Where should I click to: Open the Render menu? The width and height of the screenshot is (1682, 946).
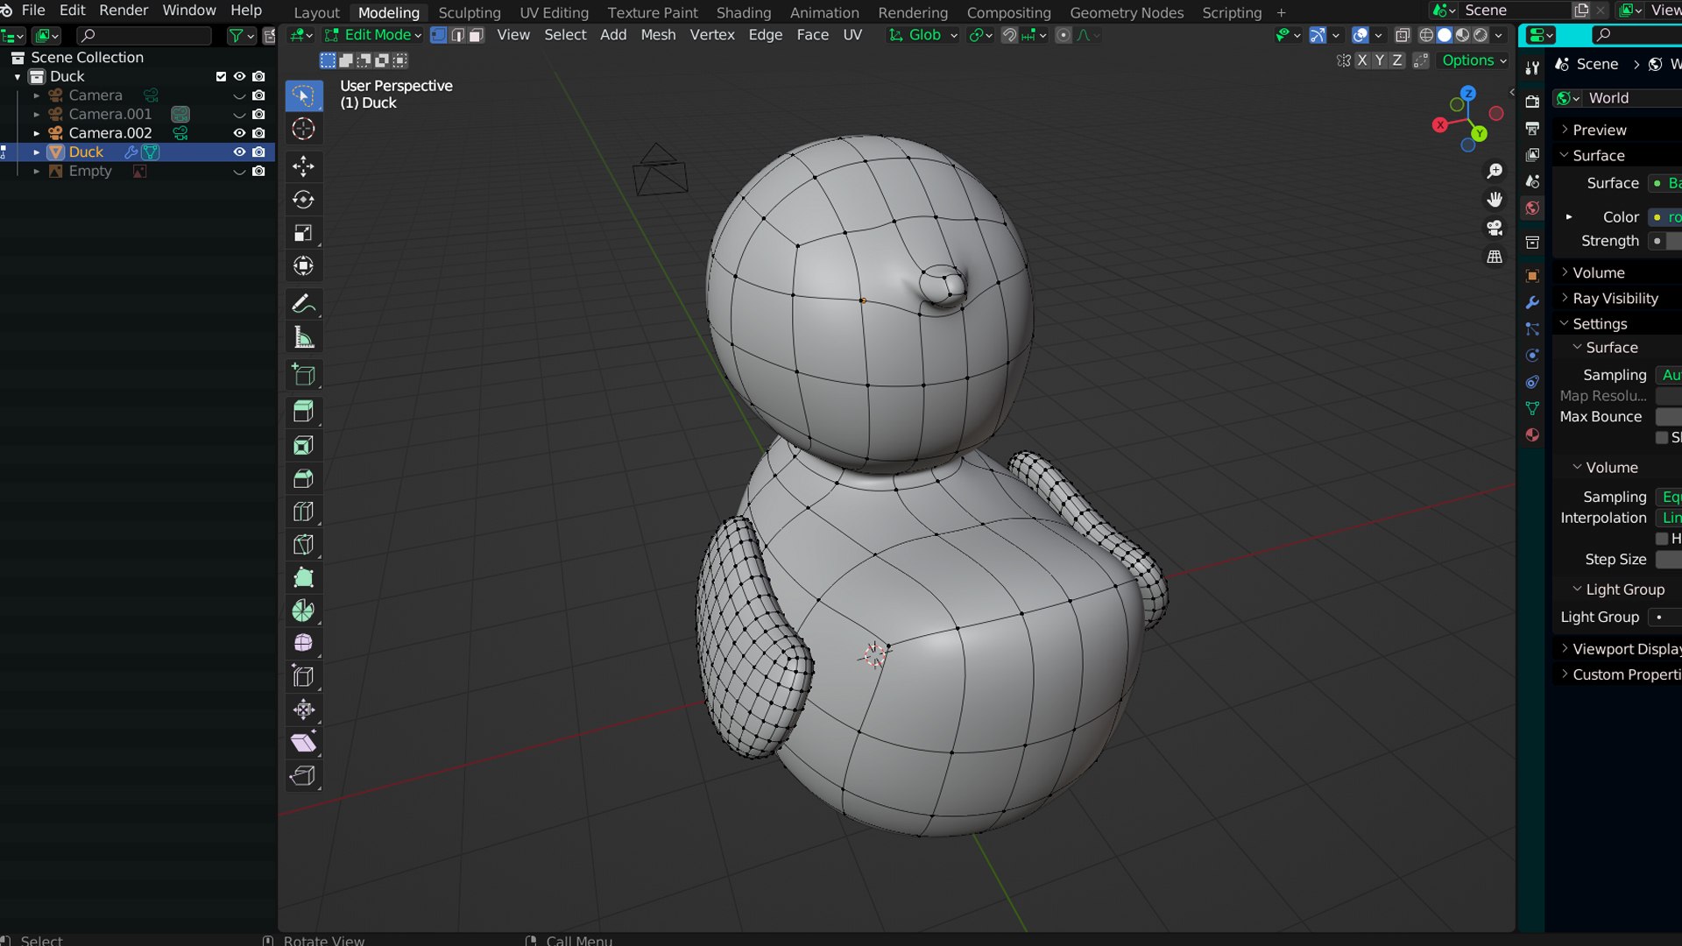coord(124,11)
